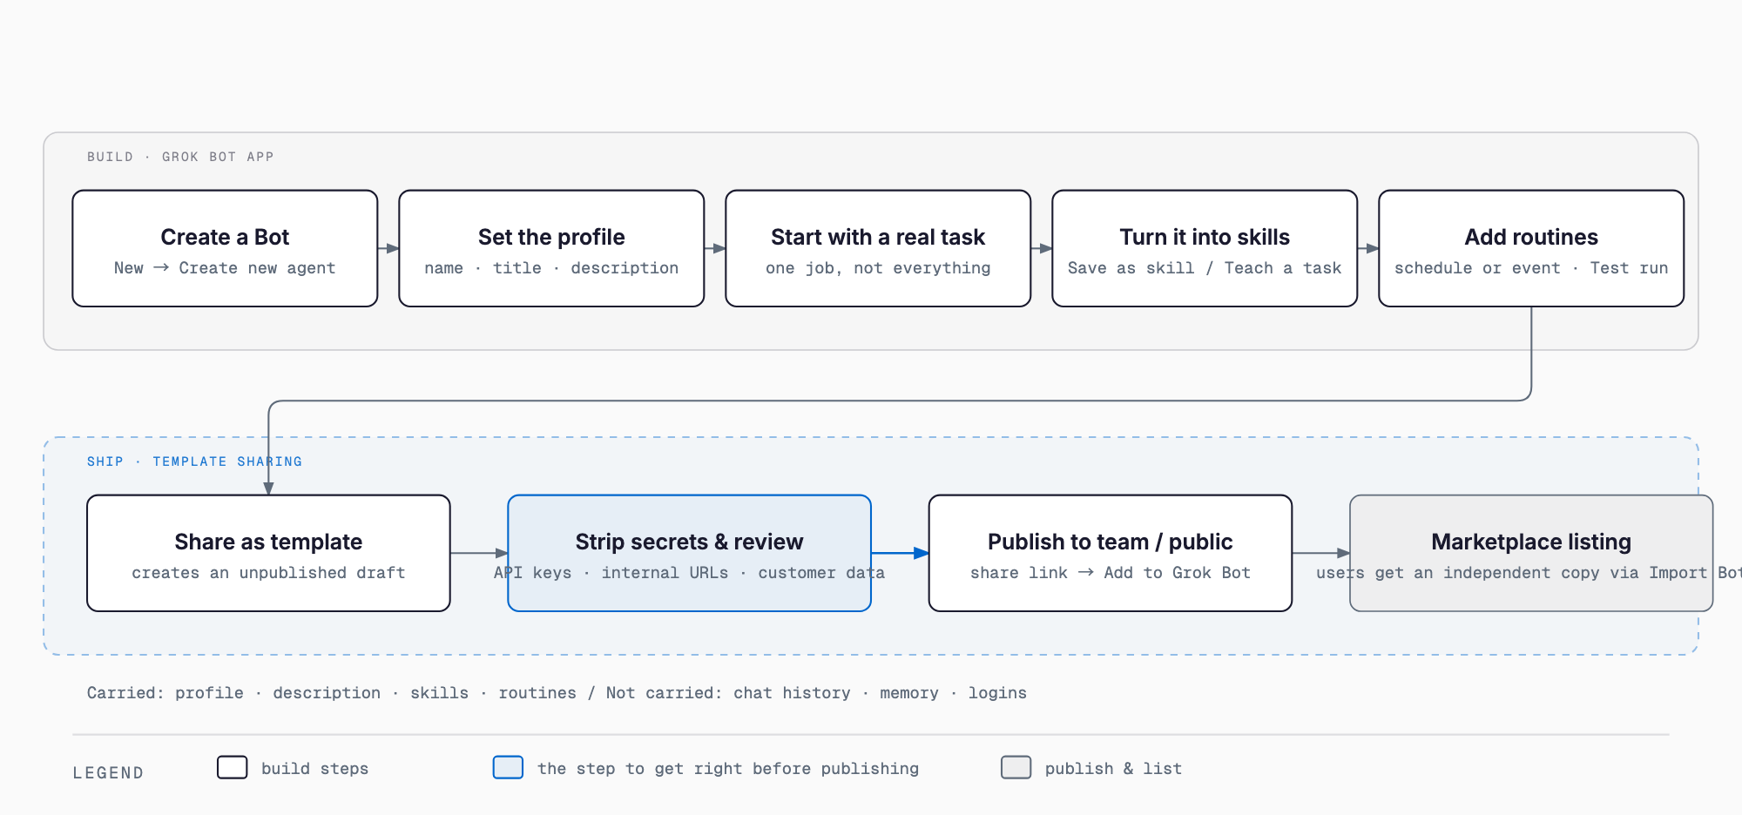Click the white 'build steps' legend swatch
Viewport: 1742px width, 815px height.
click(x=233, y=767)
